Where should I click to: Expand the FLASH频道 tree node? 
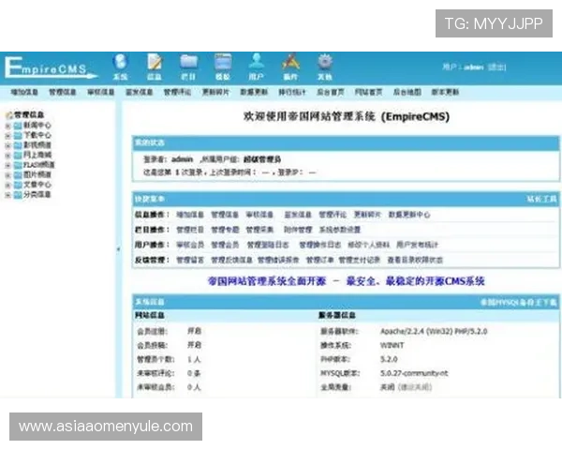pos(7,165)
